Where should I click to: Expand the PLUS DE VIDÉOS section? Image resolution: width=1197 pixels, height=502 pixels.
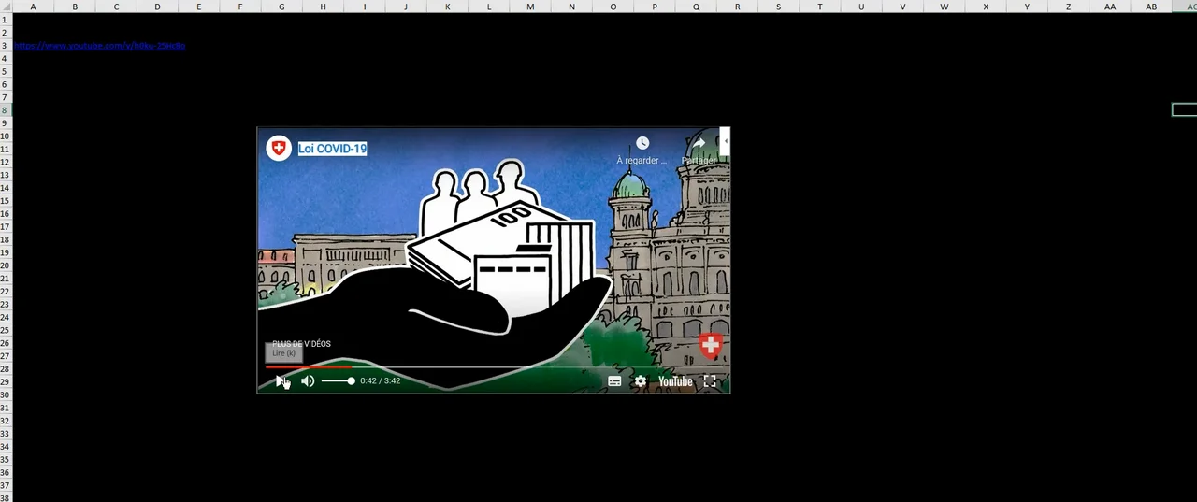[x=301, y=344]
